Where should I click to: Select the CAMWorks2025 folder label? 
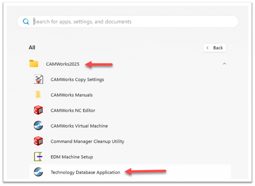[x=63, y=64]
